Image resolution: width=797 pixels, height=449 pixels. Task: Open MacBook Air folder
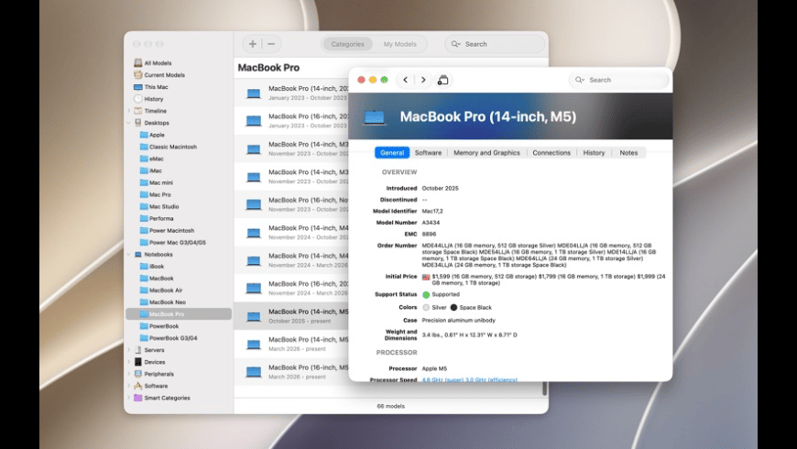coord(161,290)
